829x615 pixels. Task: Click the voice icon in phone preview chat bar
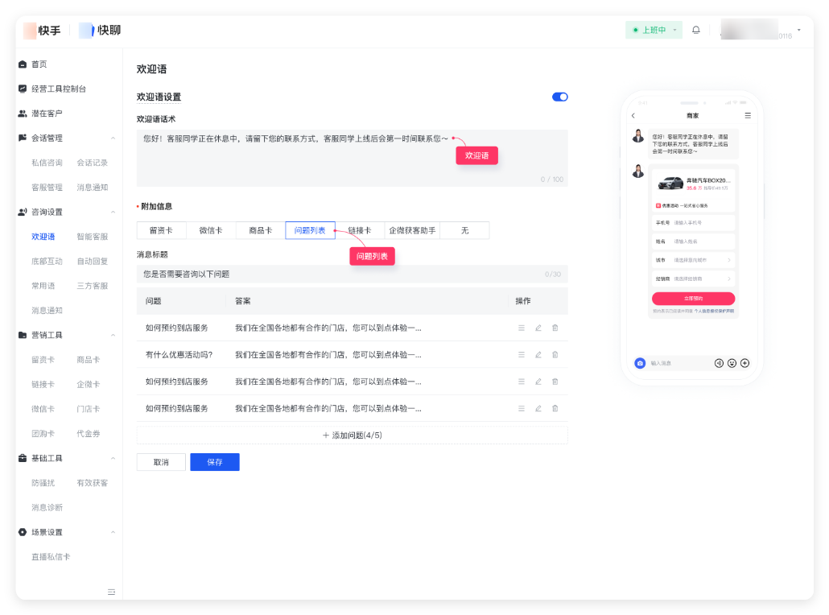click(x=719, y=363)
